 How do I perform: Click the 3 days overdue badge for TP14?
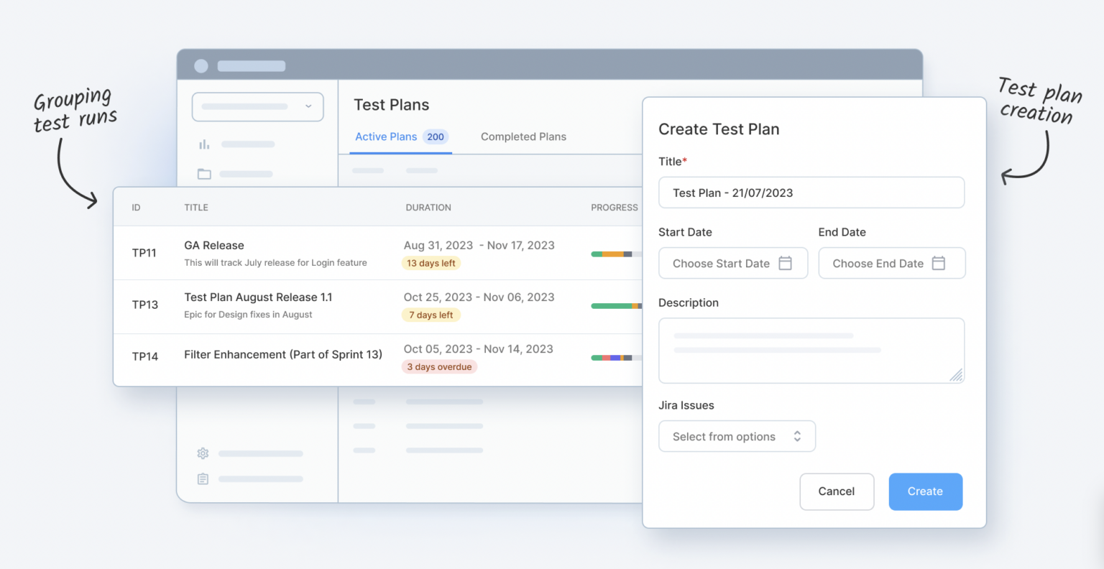(x=439, y=366)
